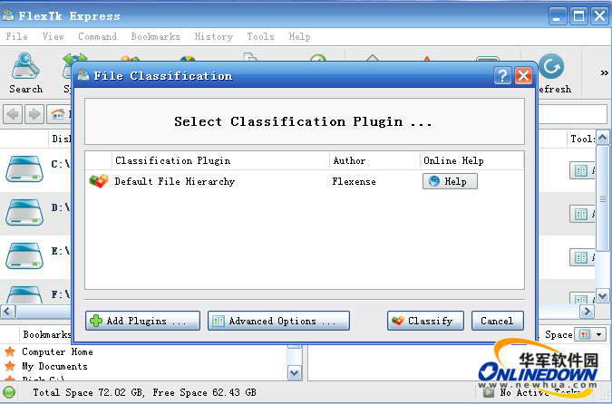Click the Classification Plugin column header

(x=220, y=160)
